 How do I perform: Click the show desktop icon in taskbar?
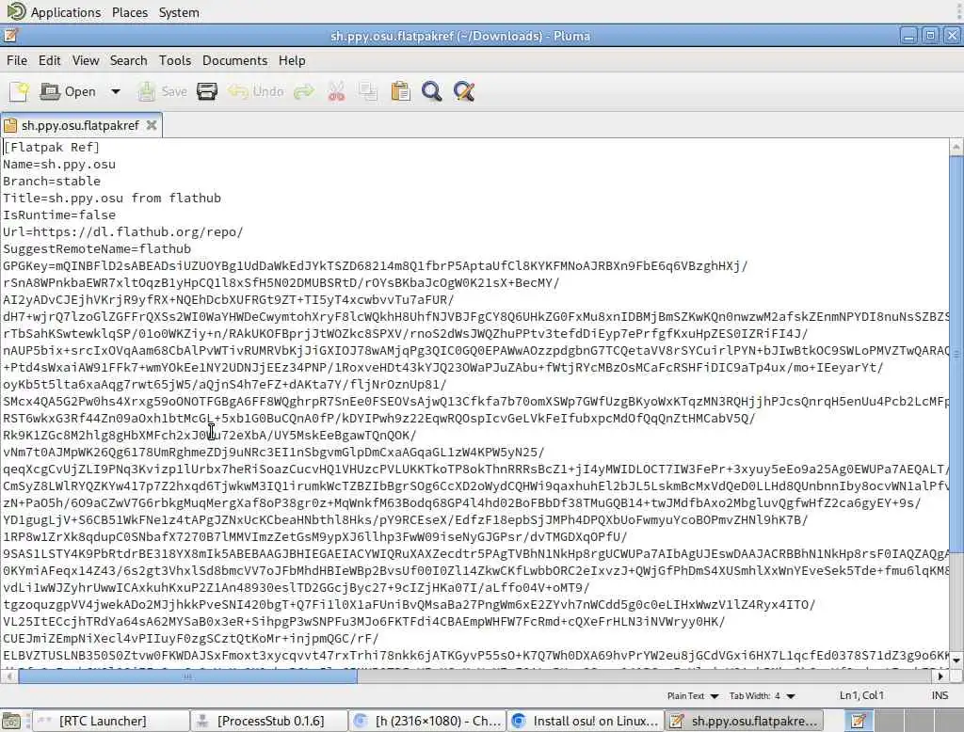click(x=11, y=721)
